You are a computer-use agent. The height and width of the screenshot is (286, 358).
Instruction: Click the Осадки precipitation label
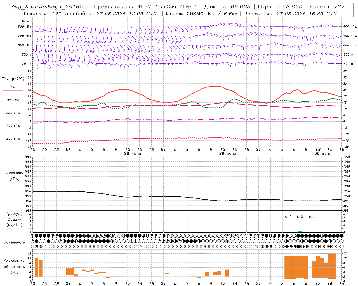[15, 220]
